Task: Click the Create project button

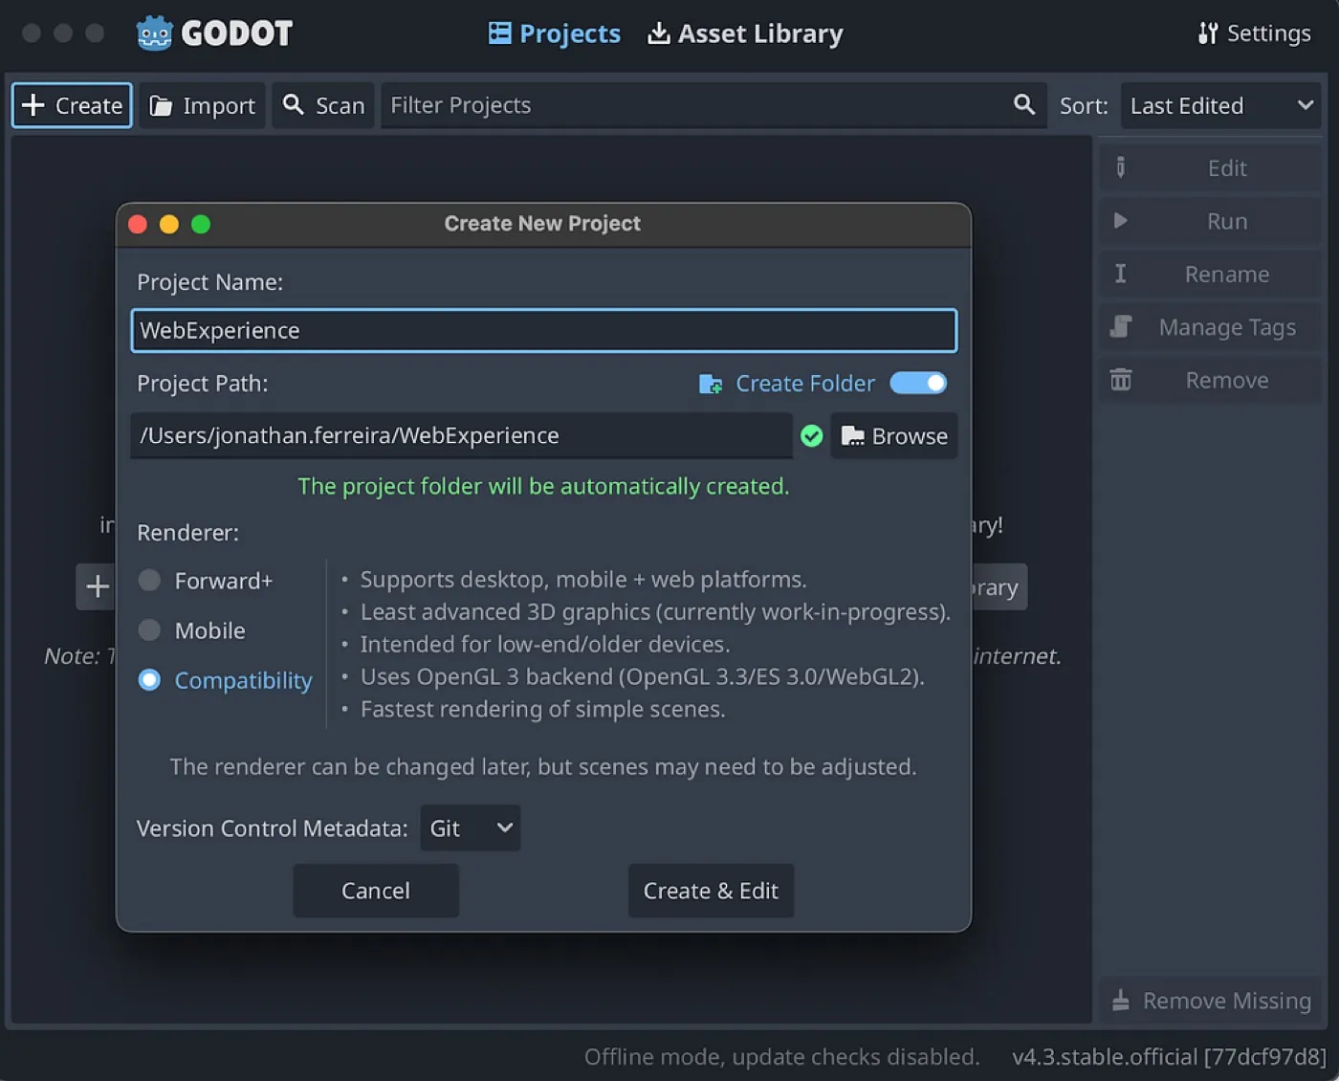Action: tap(72, 105)
